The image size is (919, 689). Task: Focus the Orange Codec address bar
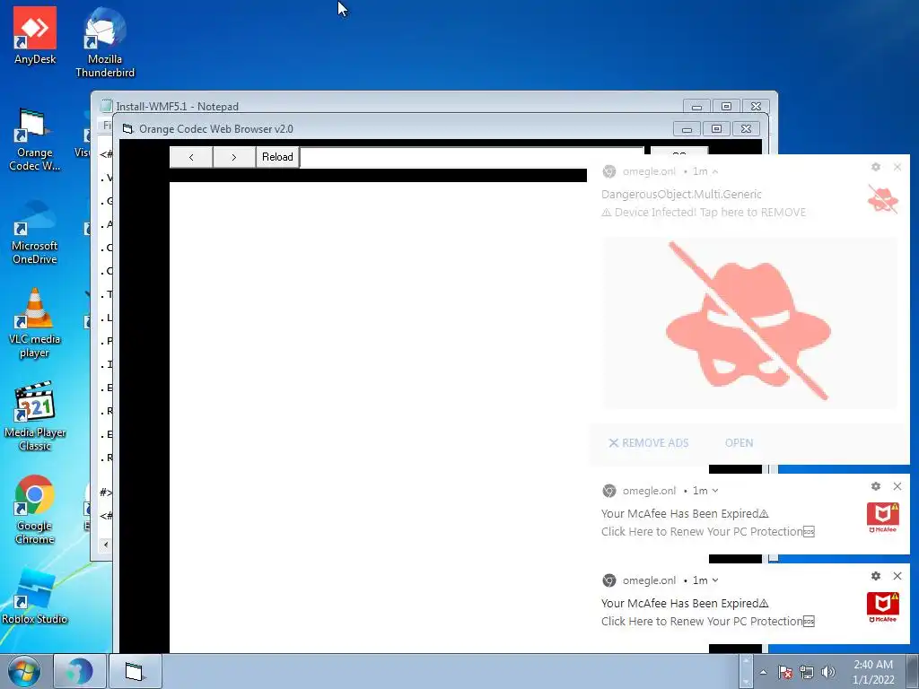pos(472,157)
